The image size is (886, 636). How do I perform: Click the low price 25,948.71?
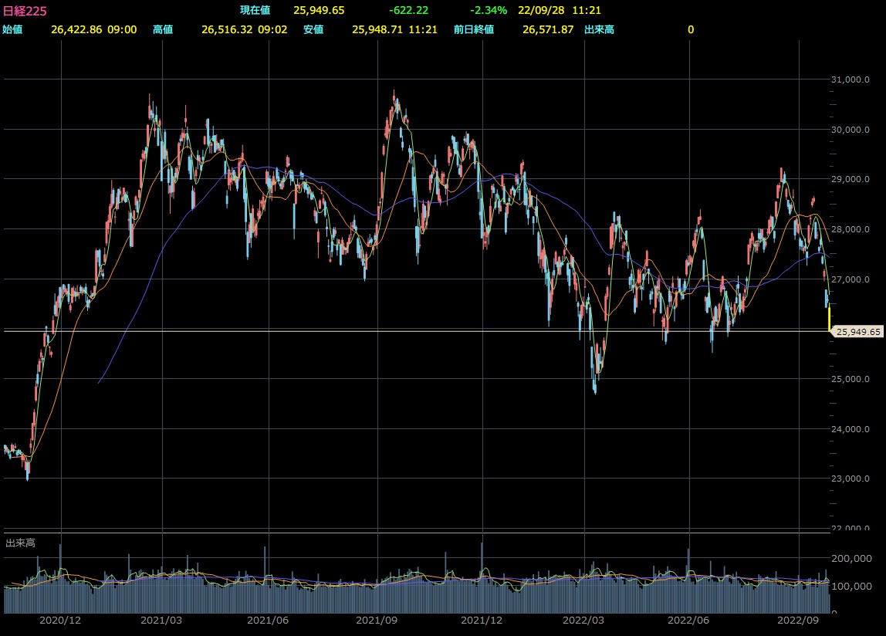click(x=377, y=29)
